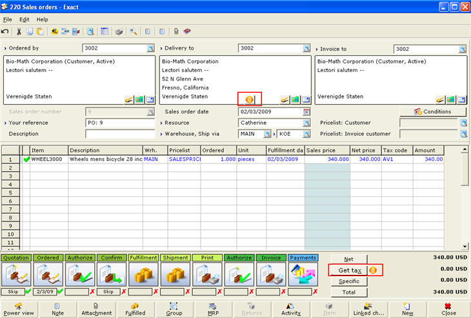Click the pencil edit icon in Ordered by box
Screen dimensions: 471x318
click(129, 100)
